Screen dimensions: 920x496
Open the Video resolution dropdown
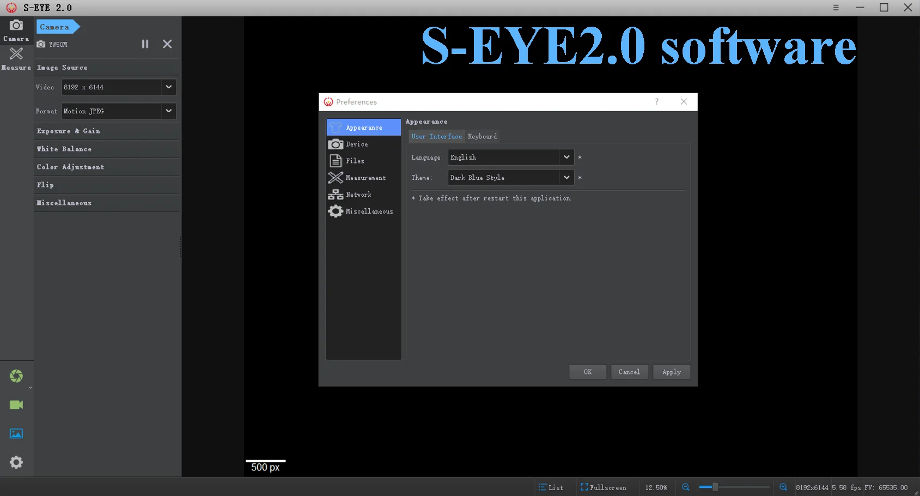click(x=119, y=87)
